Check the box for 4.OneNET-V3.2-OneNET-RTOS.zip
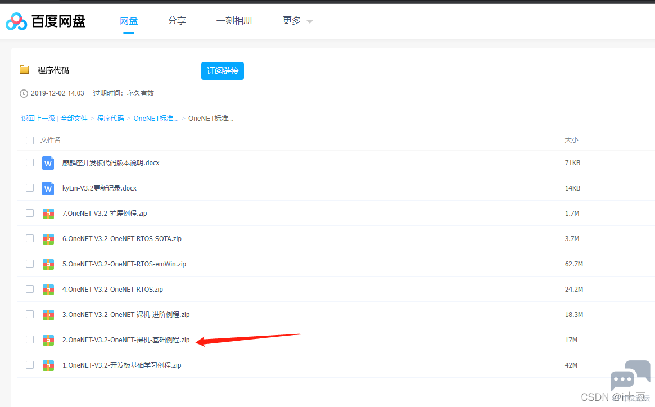The height and width of the screenshot is (407, 655). [30, 289]
